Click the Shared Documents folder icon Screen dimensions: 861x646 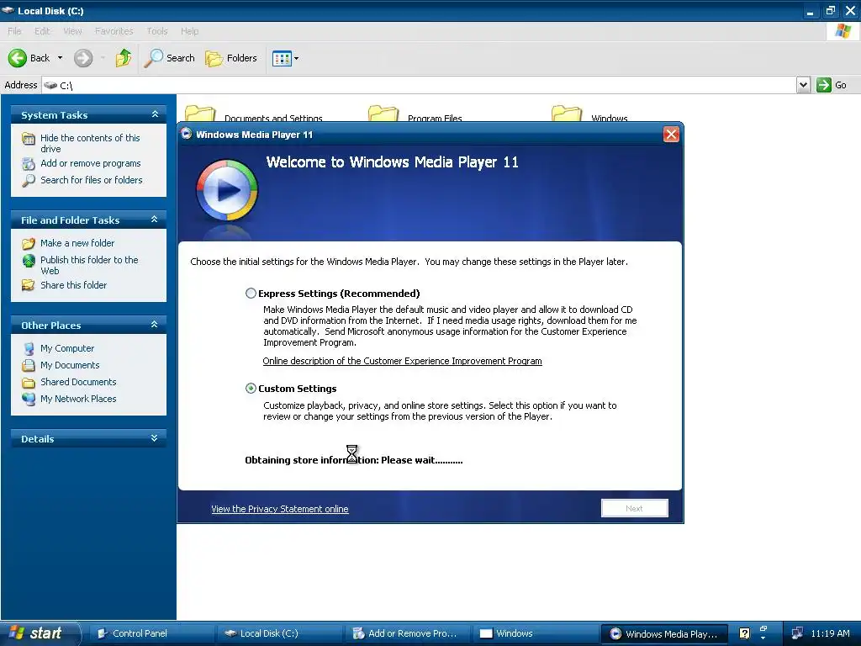coord(29,383)
